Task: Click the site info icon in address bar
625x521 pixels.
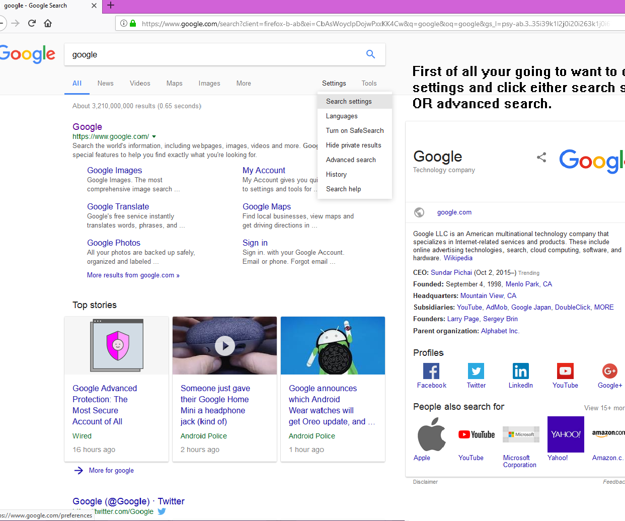Action: [x=124, y=23]
